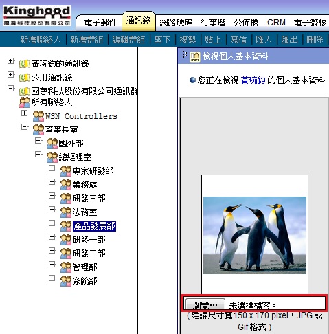Click the 所有聯絡人 people icon
Viewport: 329px width, 334px height.
click(x=25, y=102)
